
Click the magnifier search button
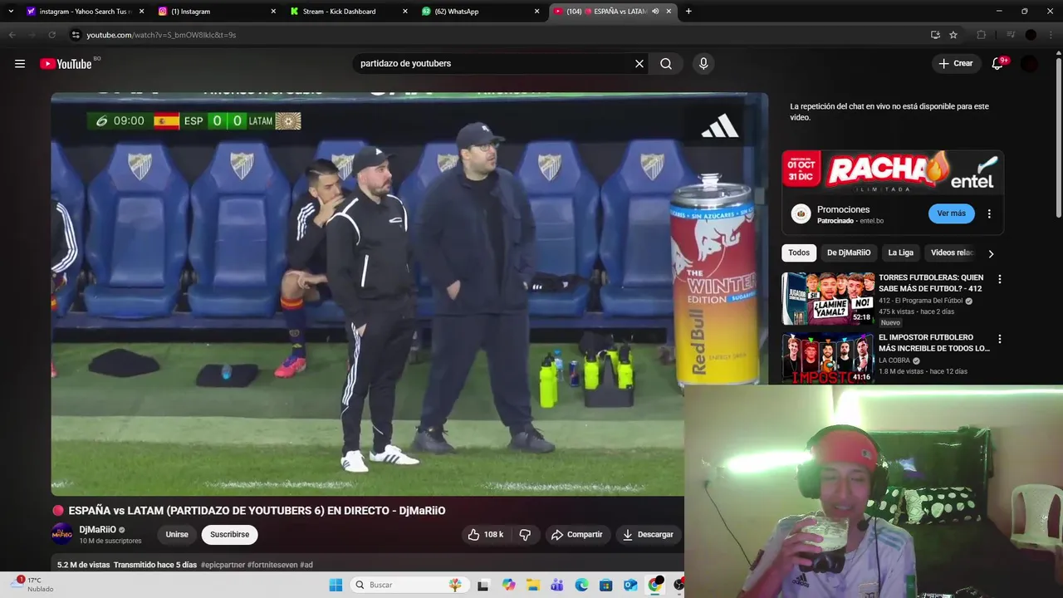pos(666,64)
